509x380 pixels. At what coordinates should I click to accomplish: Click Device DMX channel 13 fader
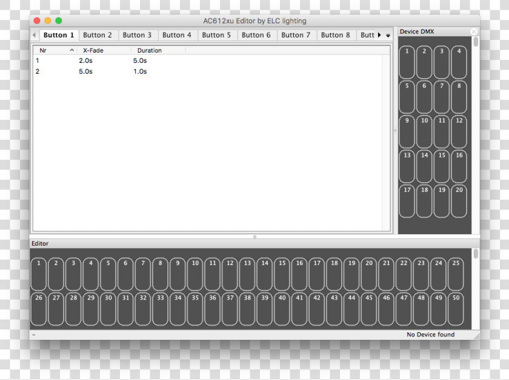coord(407,166)
